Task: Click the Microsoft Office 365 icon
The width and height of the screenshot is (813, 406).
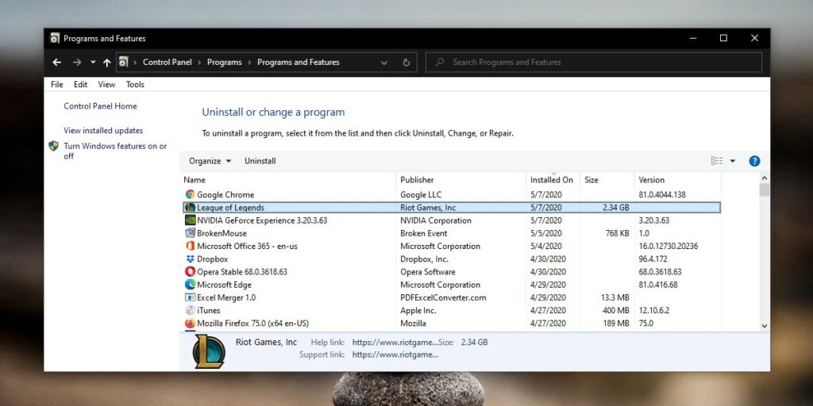Action: (191, 246)
